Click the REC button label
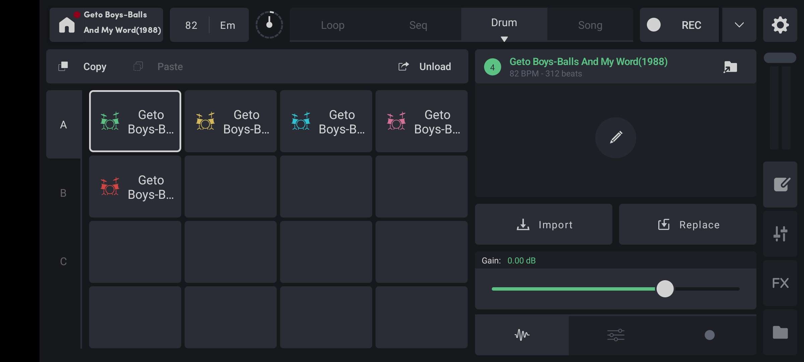This screenshot has width=804, height=362. click(691, 25)
